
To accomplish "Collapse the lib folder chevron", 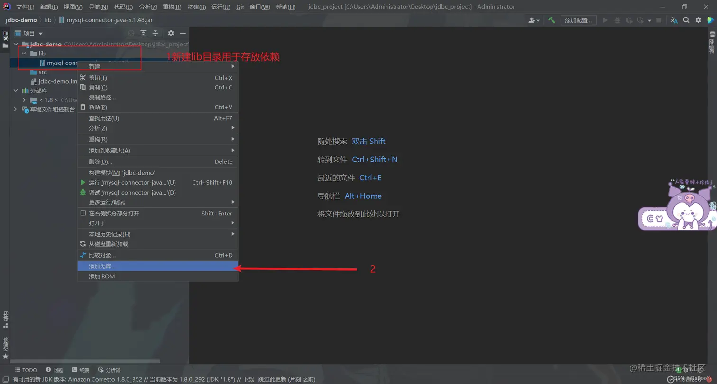I will 24,54.
